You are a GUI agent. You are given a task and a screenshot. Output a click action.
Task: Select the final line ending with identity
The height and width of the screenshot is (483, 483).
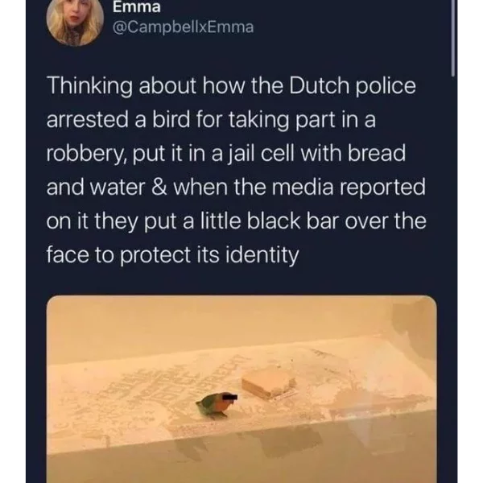(x=172, y=255)
